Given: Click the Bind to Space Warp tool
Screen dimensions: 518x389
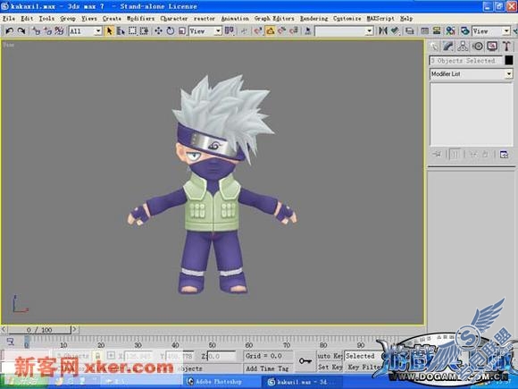Looking at the screenshot, I should click(59, 31).
